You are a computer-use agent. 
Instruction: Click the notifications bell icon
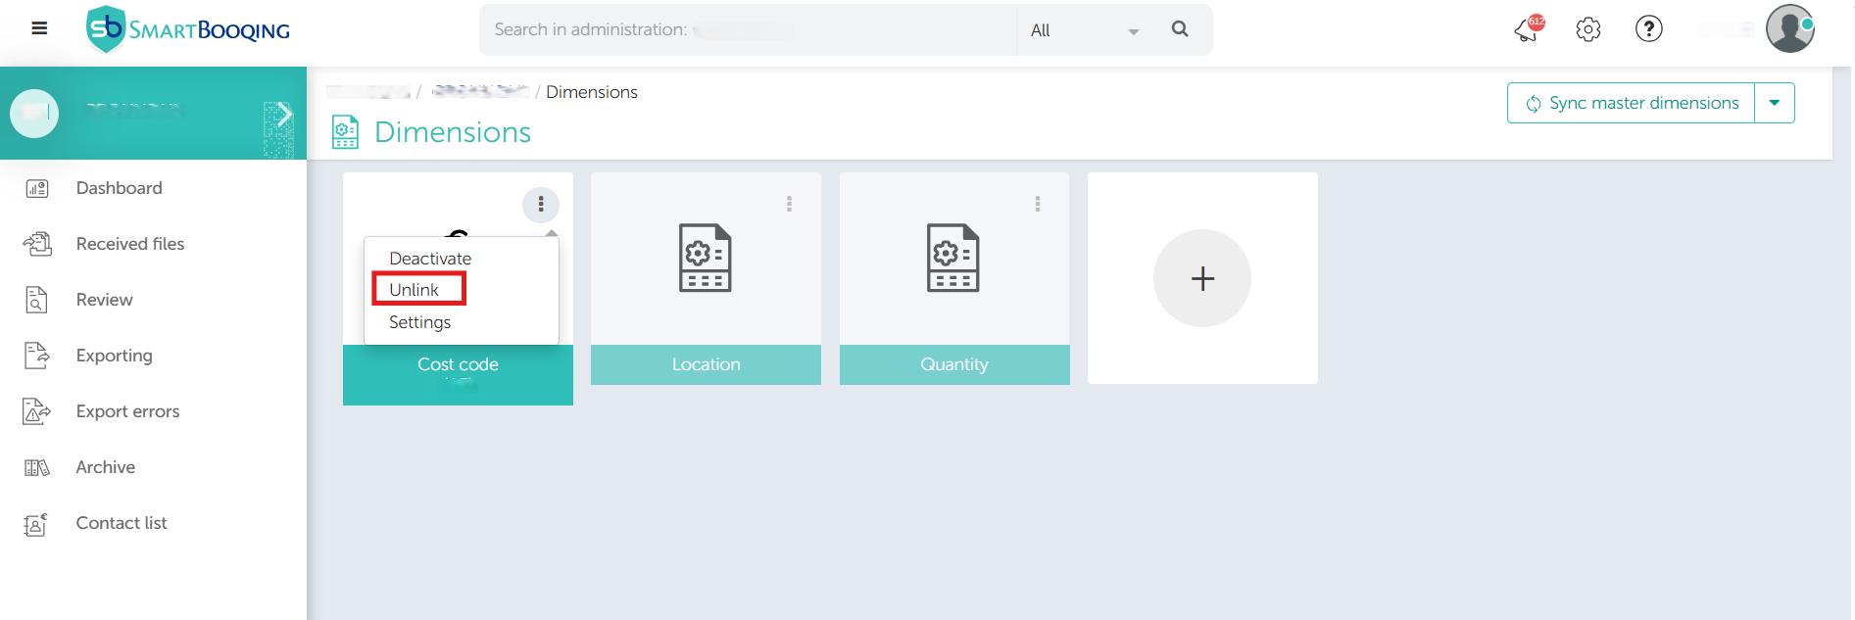(x=1528, y=29)
